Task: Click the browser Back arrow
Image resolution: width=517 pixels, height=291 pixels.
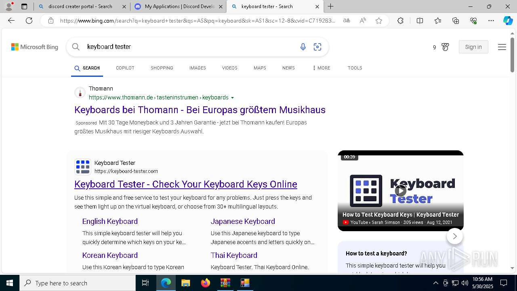Action: [x=11, y=21]
